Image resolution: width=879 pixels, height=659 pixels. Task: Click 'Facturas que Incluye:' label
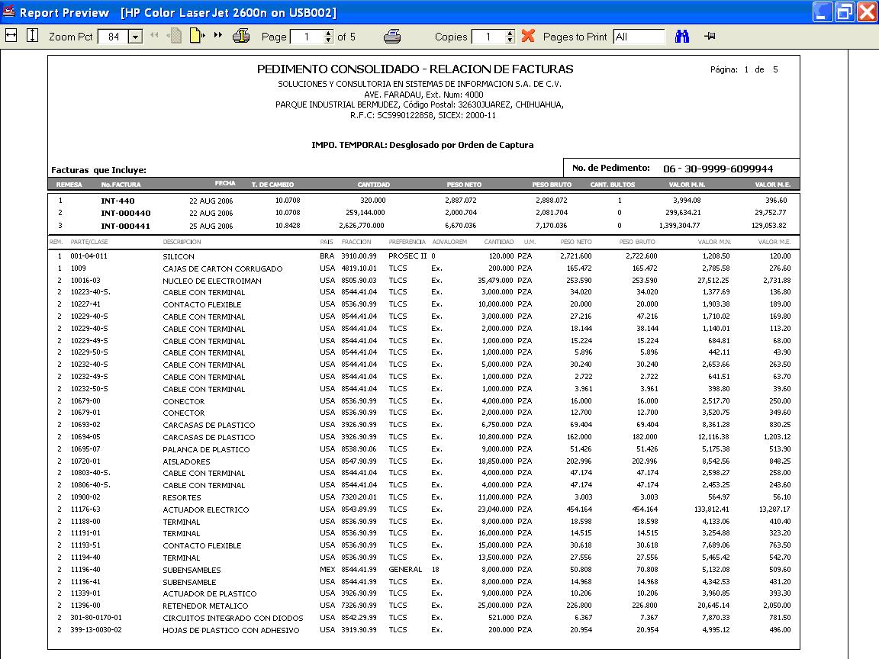tap(98, 170)
